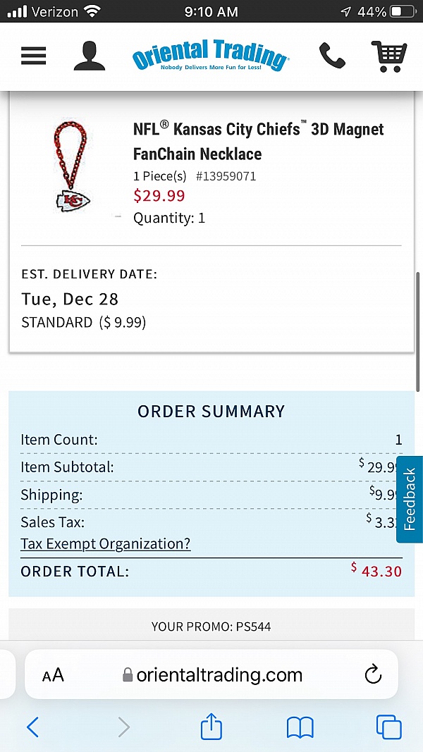Go to Oriental Trading home logo

211,56
